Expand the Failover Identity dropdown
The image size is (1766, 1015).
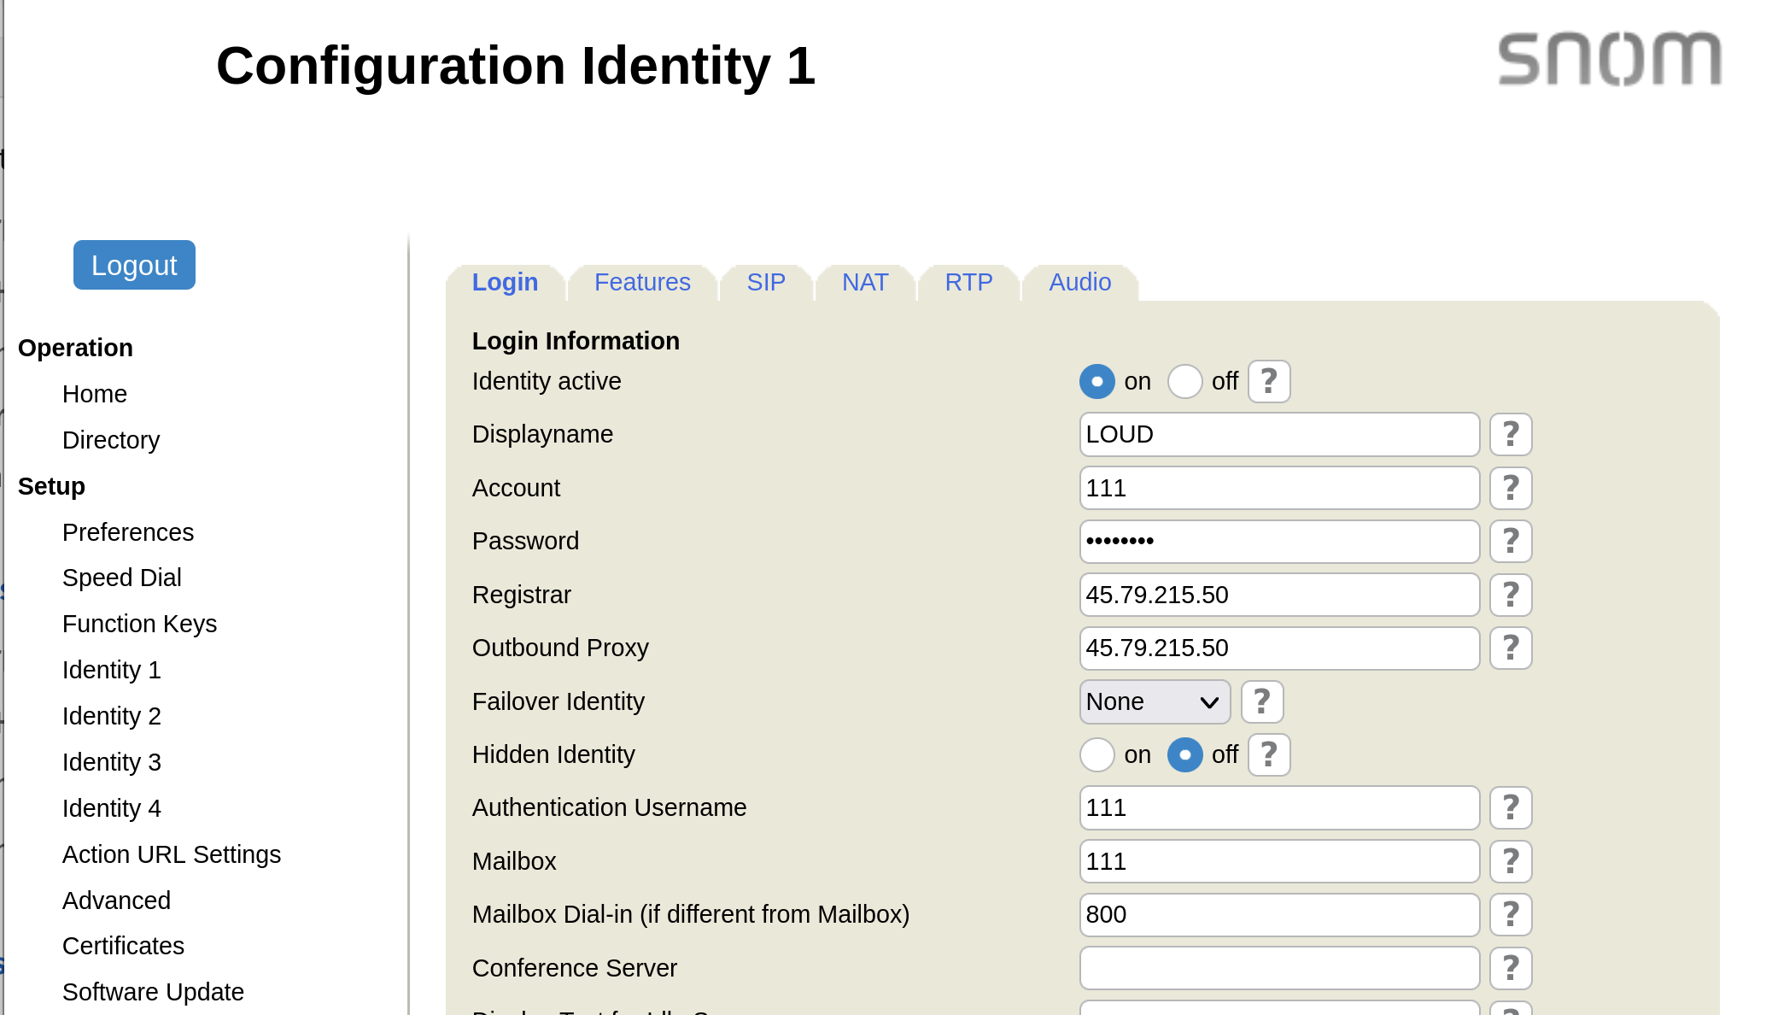click(1154, 701)
